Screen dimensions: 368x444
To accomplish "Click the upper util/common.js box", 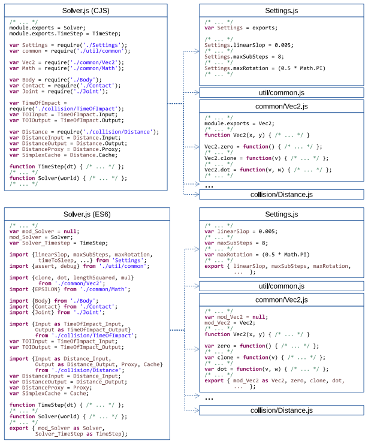I will pos(281,93).
